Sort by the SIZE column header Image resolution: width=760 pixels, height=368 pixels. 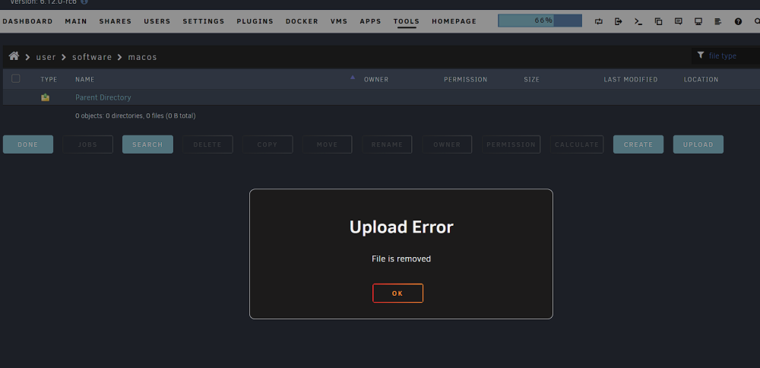point(531,80)
